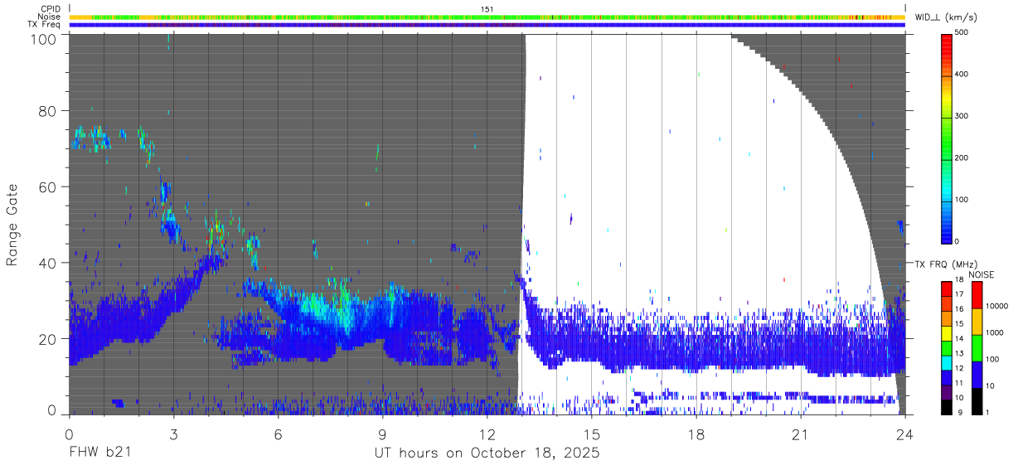
Task: Click the TX Freq color strip along the top
Action: pyautogui.click(x=487, y=25)
